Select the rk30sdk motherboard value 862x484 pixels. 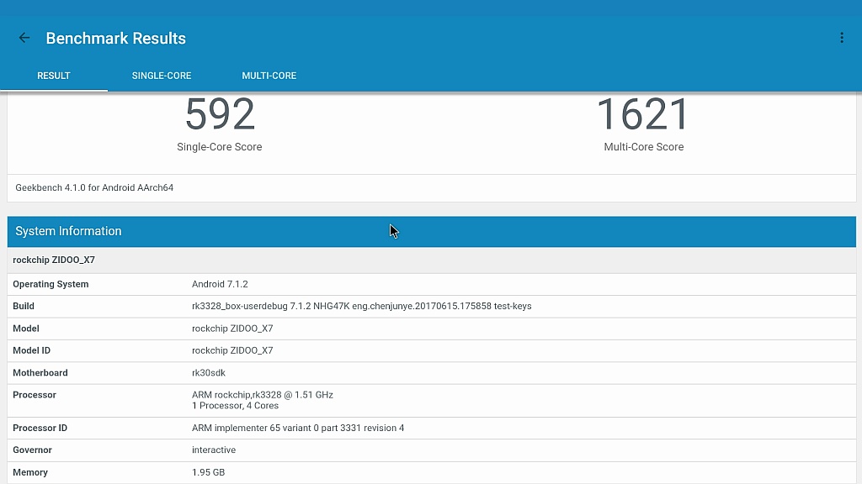click(x=209, y=373)
